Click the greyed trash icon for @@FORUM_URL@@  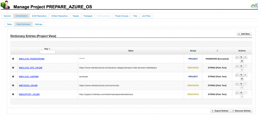242,87
